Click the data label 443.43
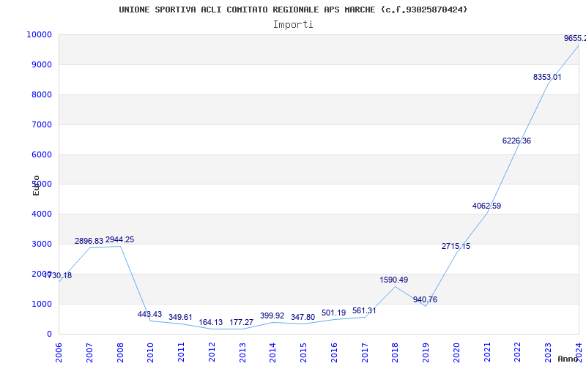Viewport: 586px width, 366px height. 149,315
